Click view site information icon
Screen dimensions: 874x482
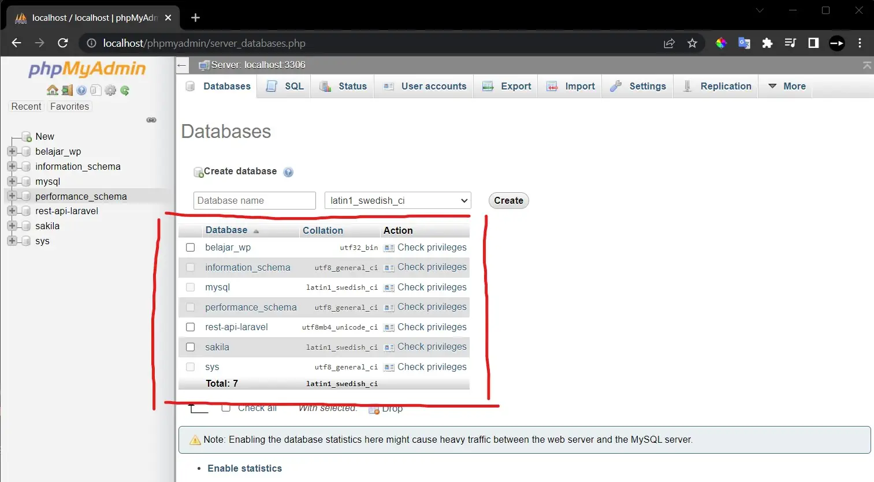[x=91, y=43]
